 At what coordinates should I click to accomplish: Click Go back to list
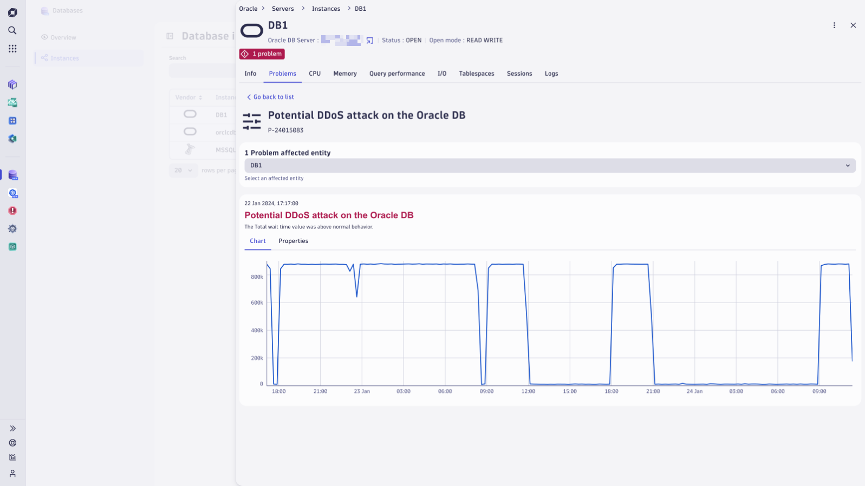[270, 97]
